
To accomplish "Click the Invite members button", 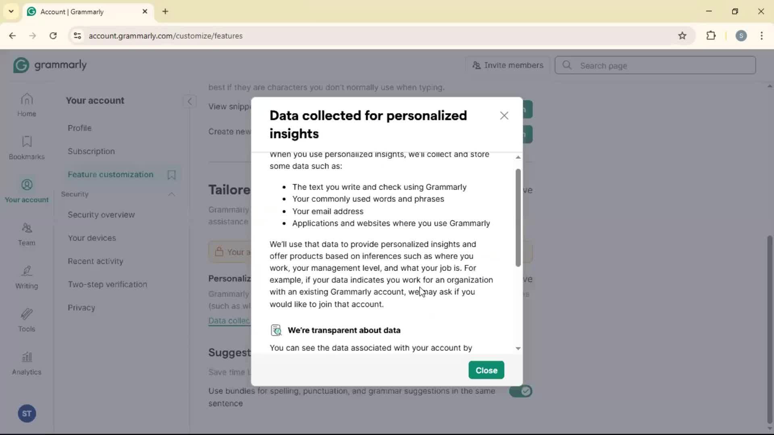I will pos(508,65).
